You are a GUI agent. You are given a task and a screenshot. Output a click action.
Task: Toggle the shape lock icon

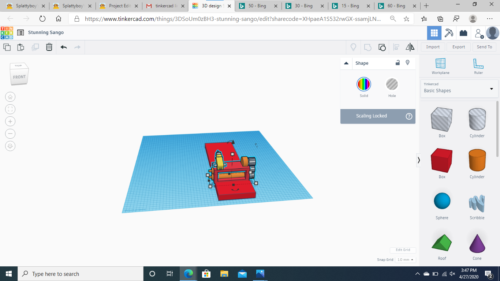click(398, 63)
